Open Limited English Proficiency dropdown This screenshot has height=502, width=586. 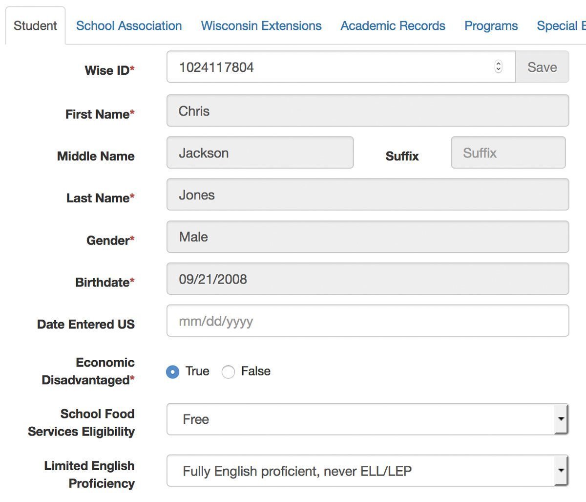pos(368,471)
